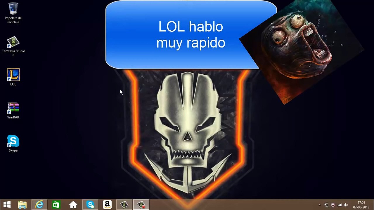
Task: Switch to Skype in the taskbar
Action: 90,205
